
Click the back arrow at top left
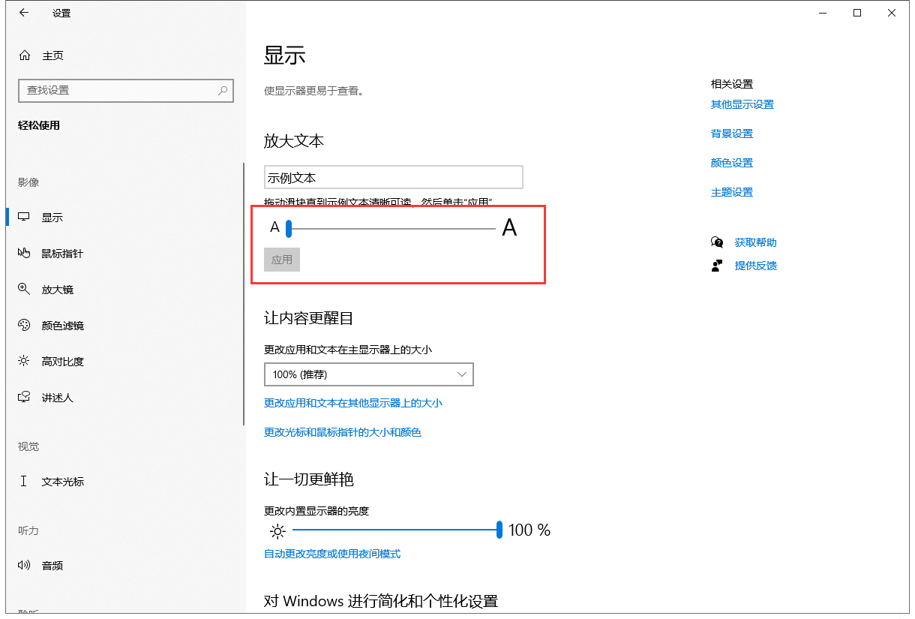tap(23, 12)
